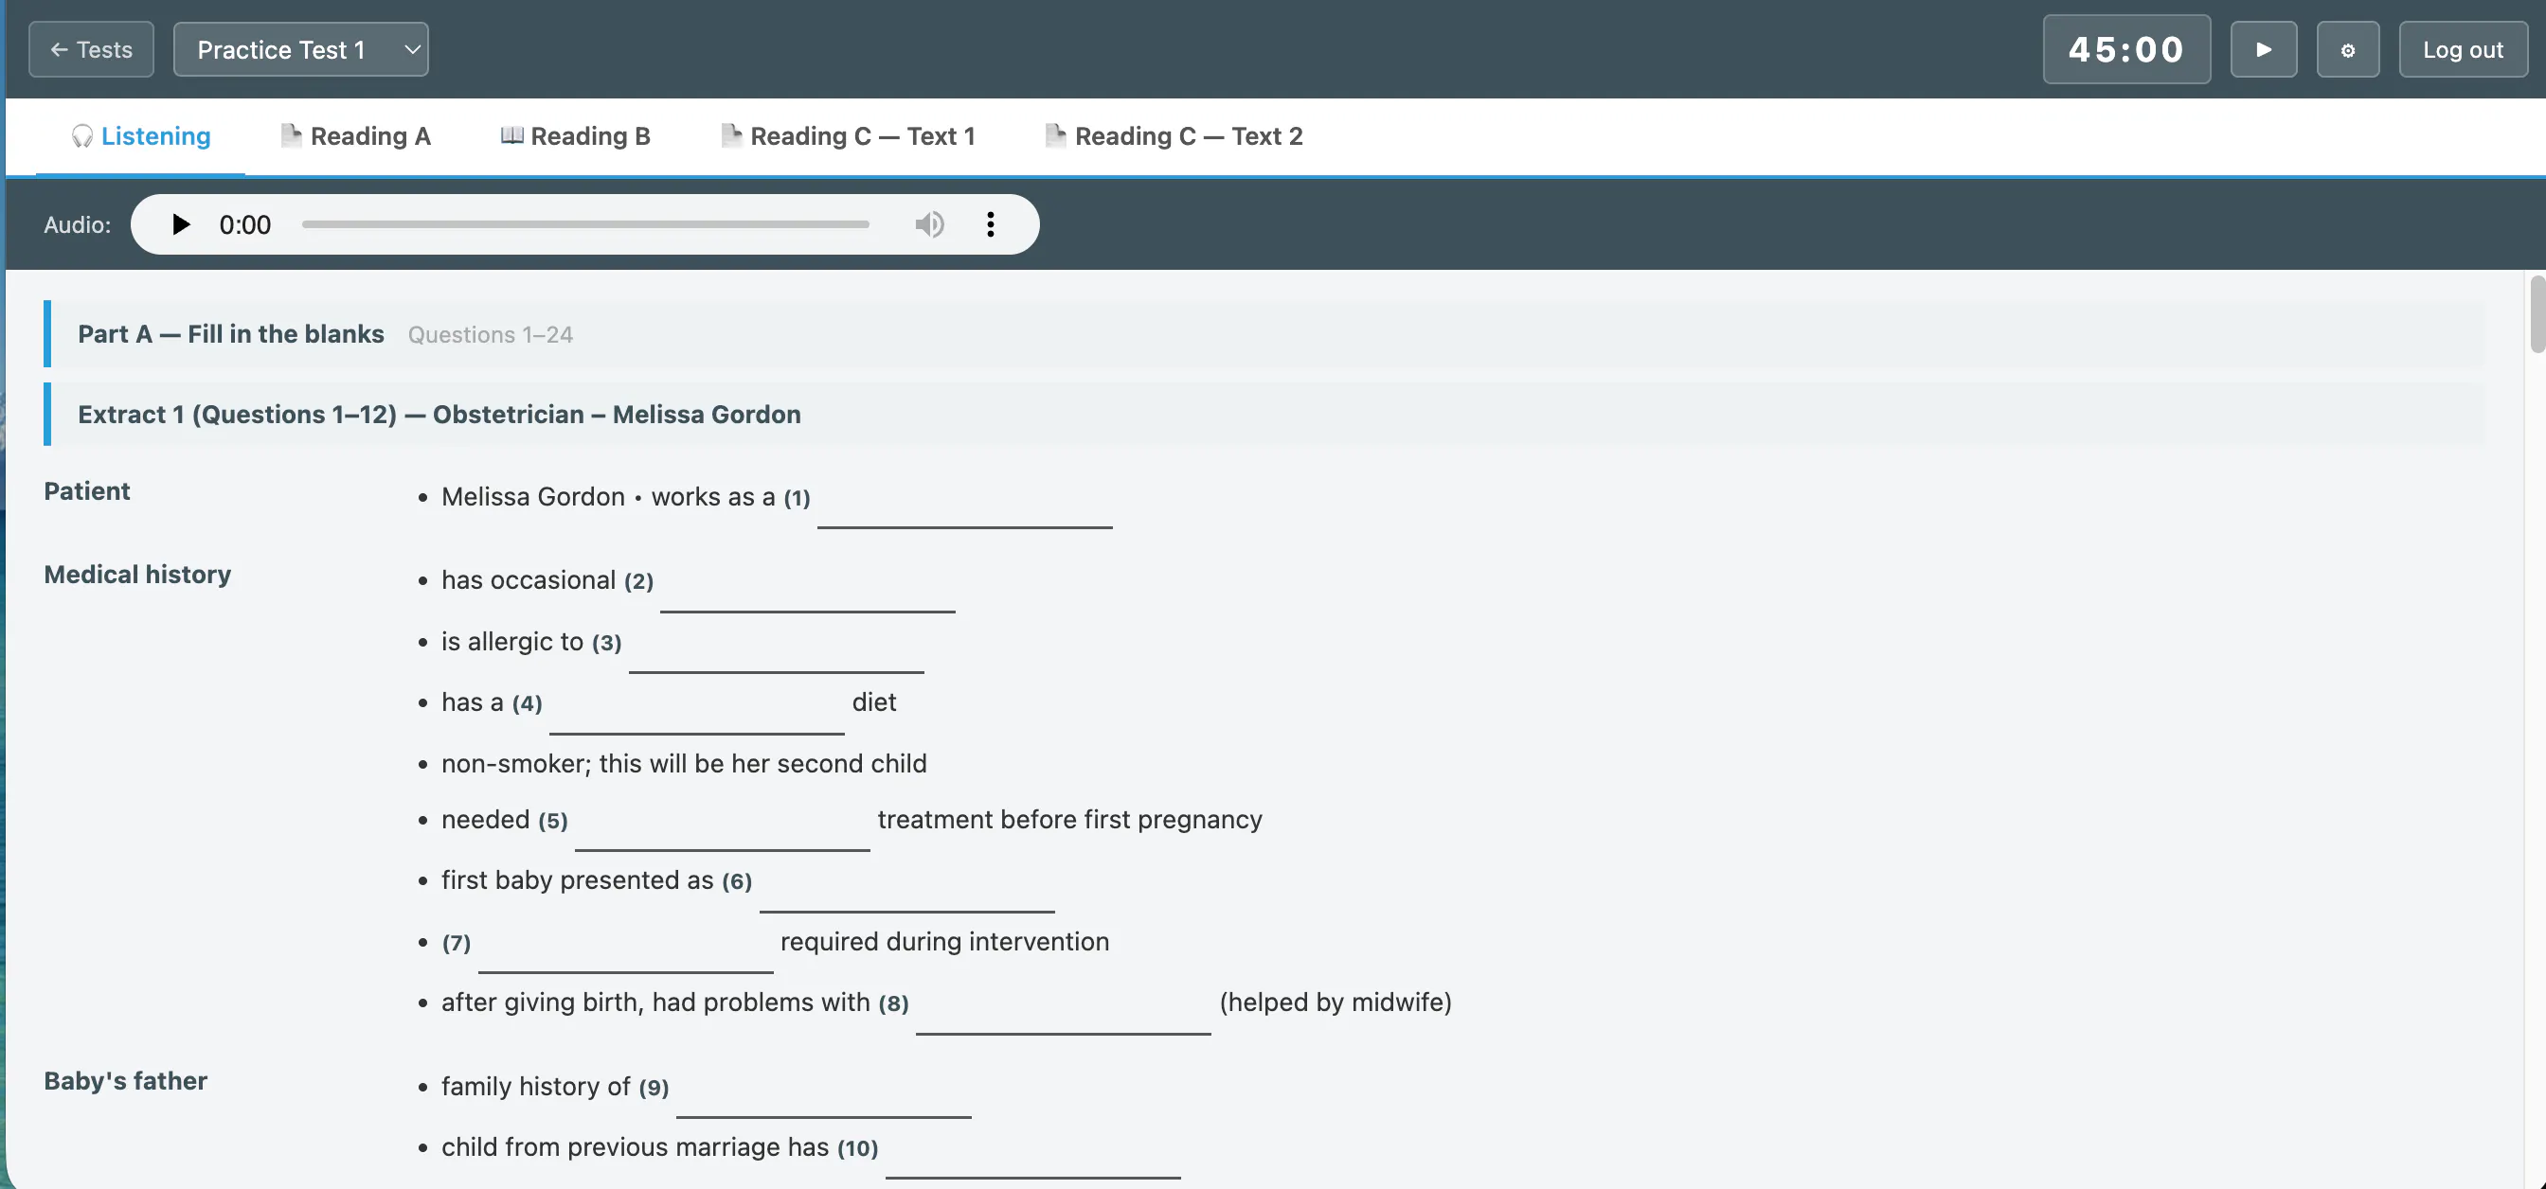The image size is (2546, 1189).
Task: Click blank (8) after 'had problems with'
Action: [1064, 1007]
